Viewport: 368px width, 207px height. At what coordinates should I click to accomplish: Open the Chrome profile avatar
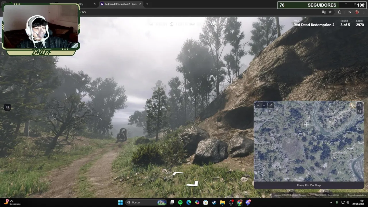point(357,12)
